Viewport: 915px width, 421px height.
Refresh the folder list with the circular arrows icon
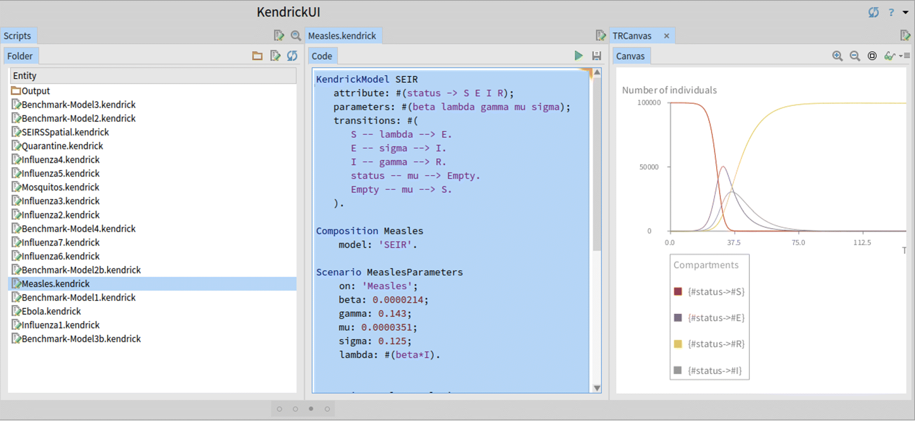(292, 56)
